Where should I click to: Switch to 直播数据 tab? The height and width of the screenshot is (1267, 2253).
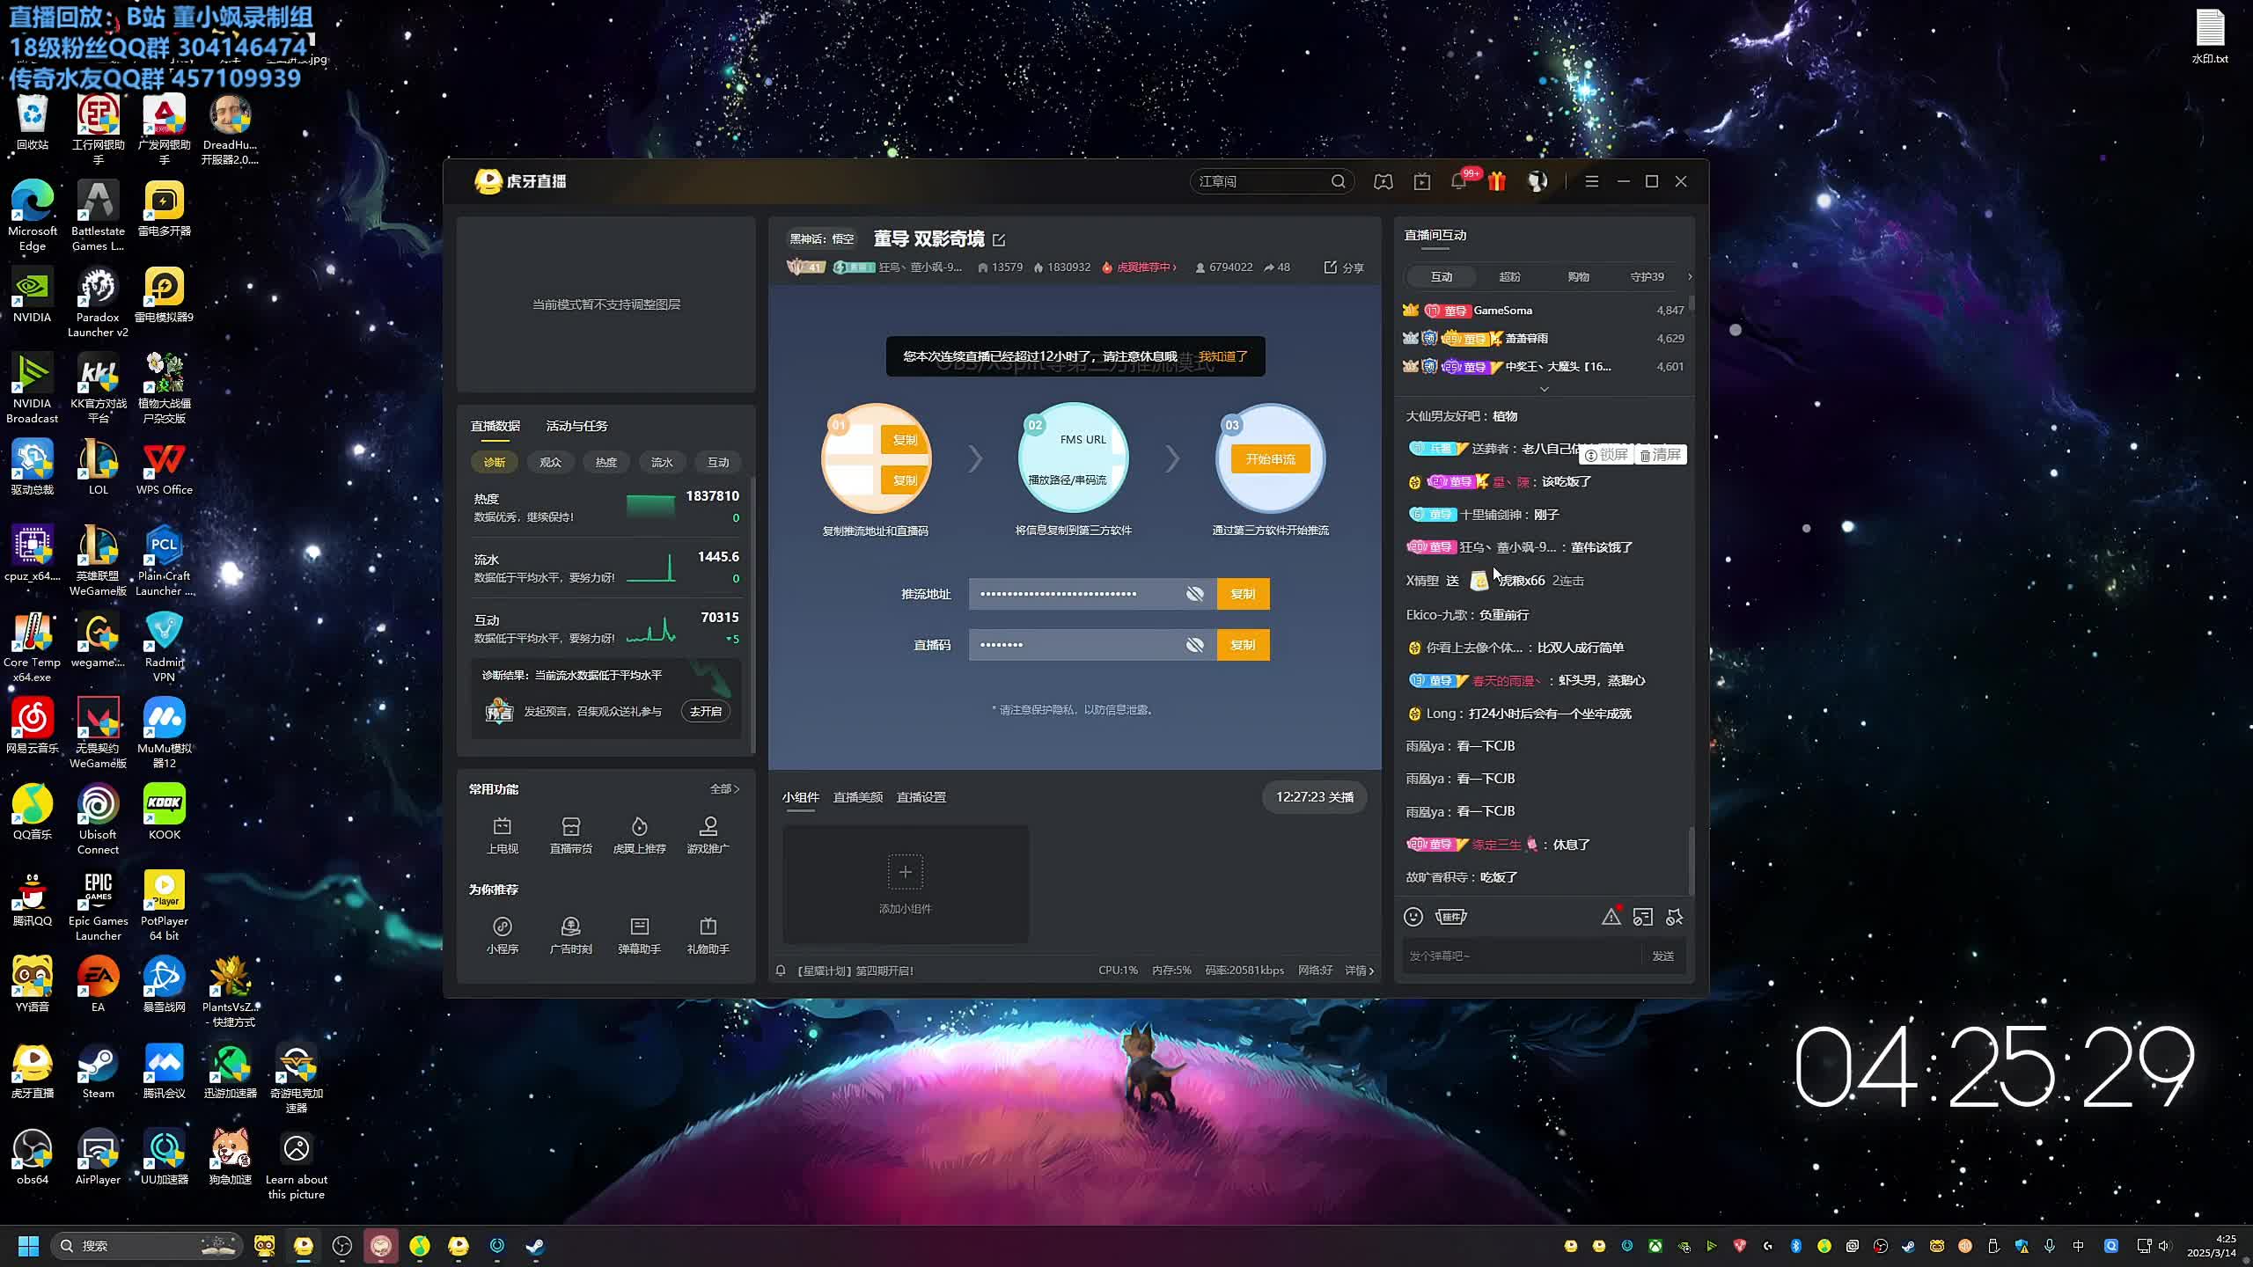tap(495, 426)
